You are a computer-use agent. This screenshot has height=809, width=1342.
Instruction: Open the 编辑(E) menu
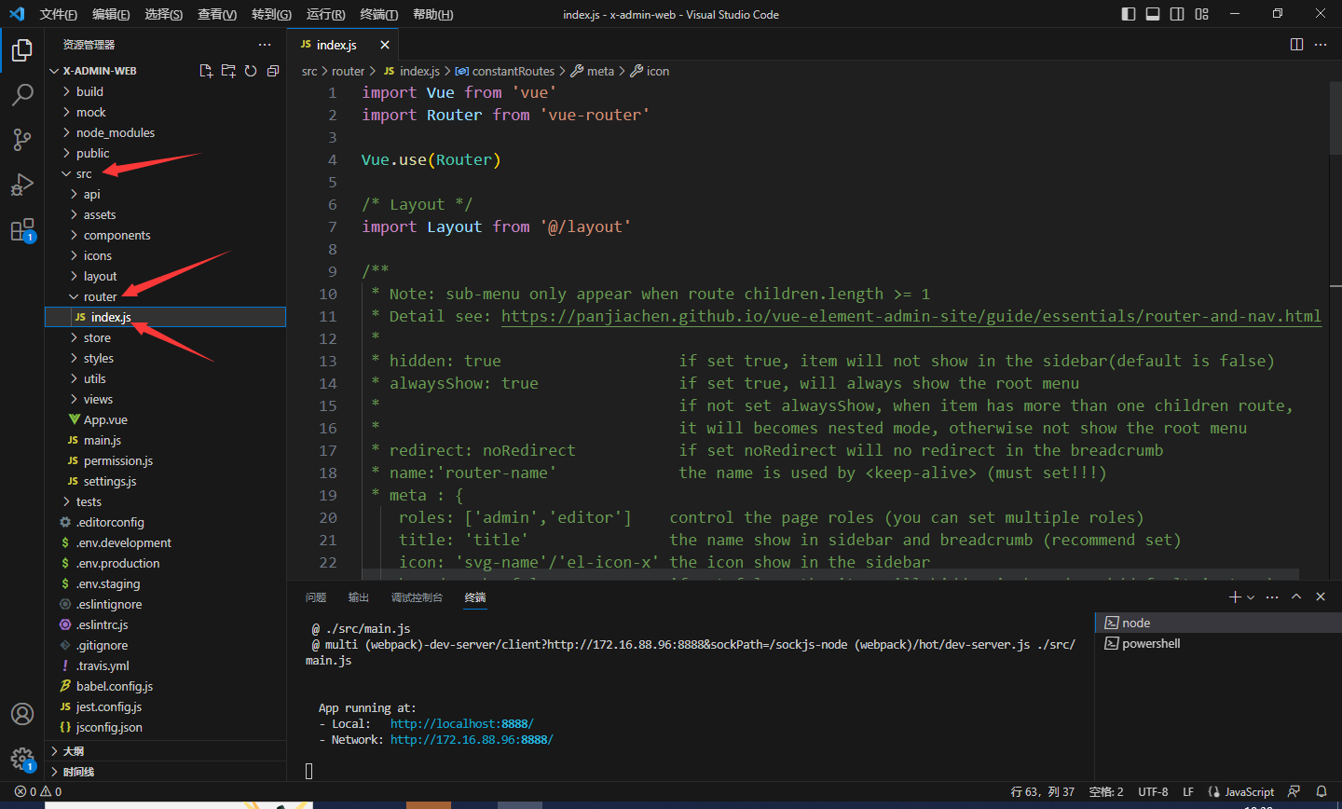[111, 14]
